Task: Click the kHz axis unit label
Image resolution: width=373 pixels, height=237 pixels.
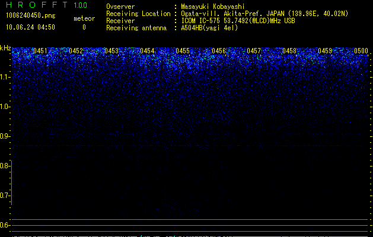Action: tap(5, 48)
